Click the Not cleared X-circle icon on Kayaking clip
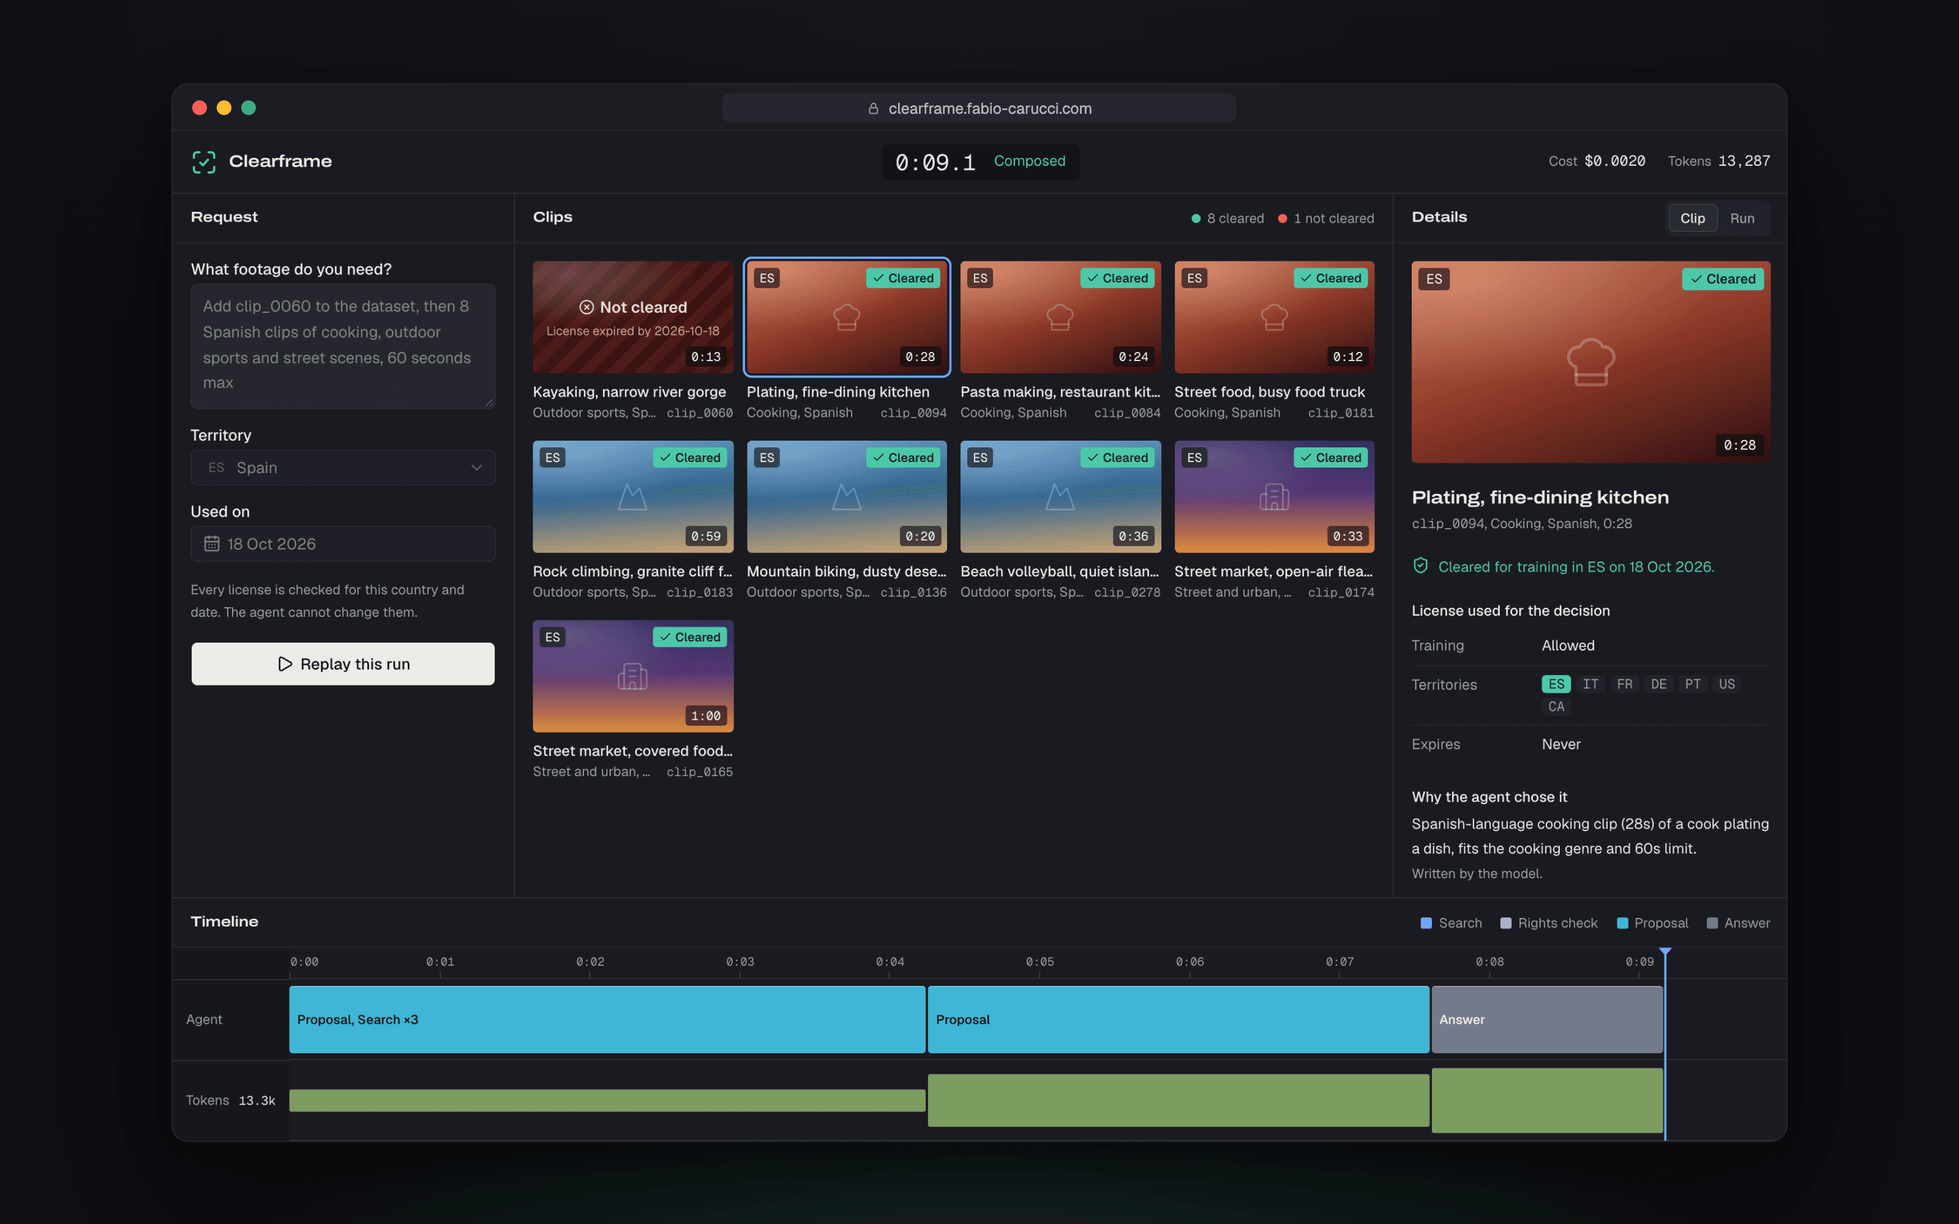The height and width of the screenshot is (1224, 1959). click(x=587, y=308)
